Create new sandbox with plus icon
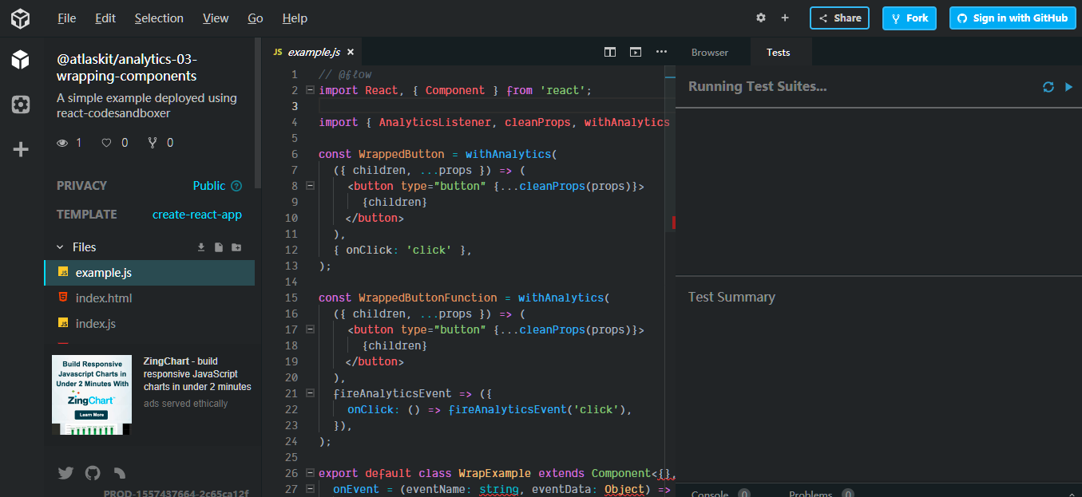1082x497 pixels. click(x=785, y=18)
